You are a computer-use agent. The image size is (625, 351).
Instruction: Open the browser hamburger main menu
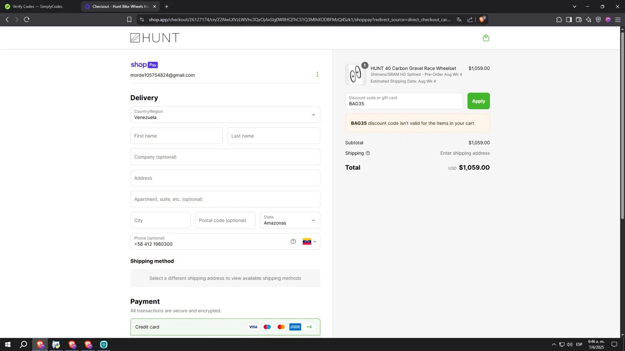tap(618, 20)
